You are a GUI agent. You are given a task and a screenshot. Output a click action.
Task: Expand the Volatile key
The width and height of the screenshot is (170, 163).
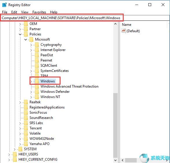click(x=20, y=134)
